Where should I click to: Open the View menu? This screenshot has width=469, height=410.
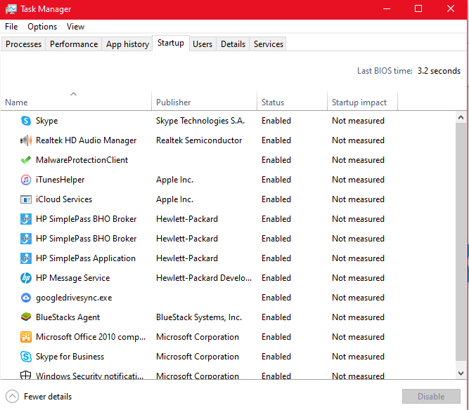click(75, 27)
